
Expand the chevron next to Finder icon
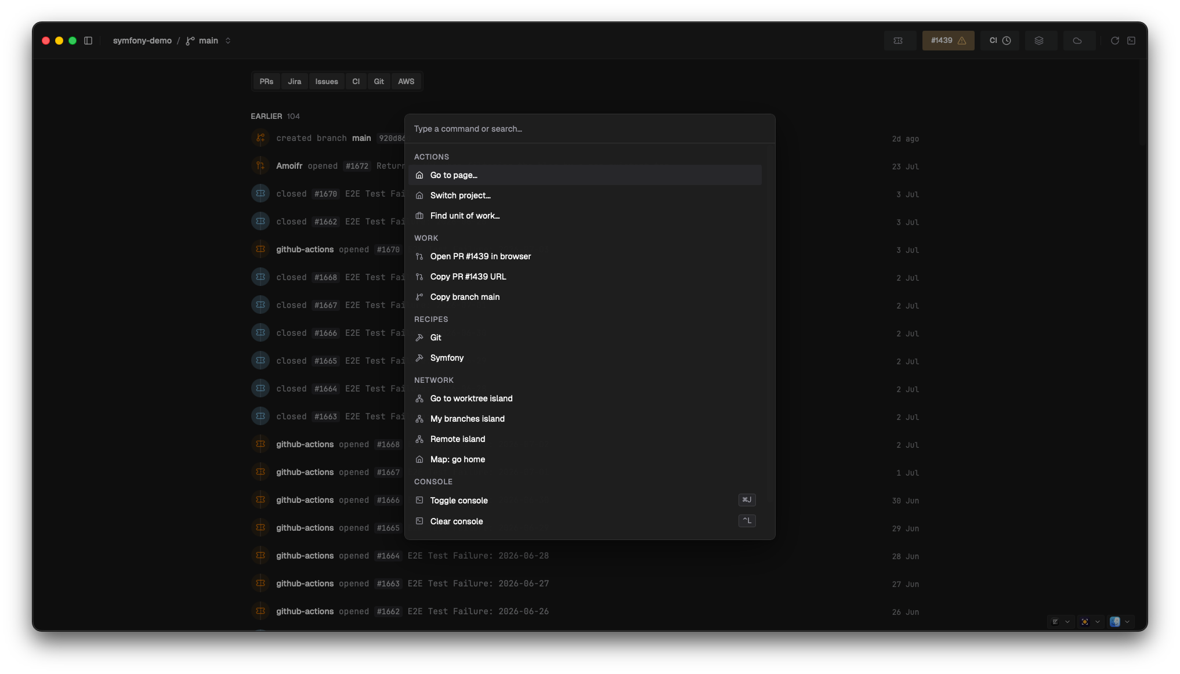click(1127, 622)
